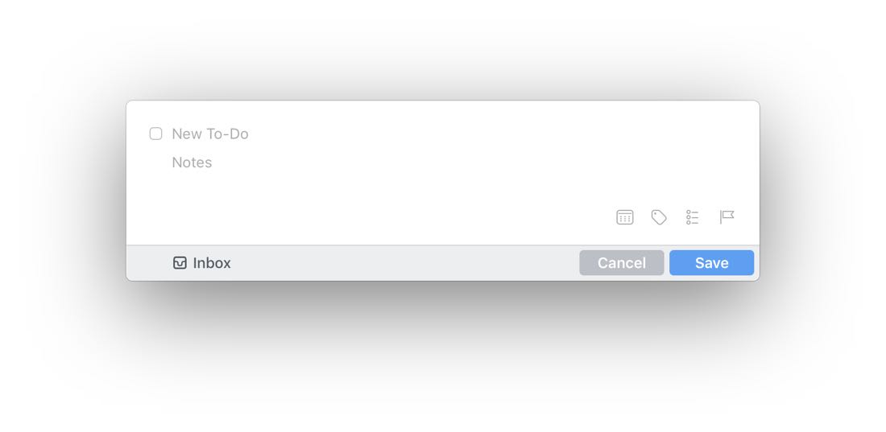Focus the New To-Do title field
This screenshot has height=432, width=886.
pyautogui.click(x=452, y=134)
